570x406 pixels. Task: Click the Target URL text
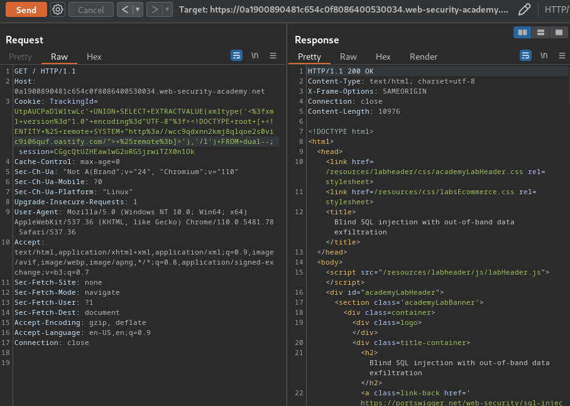pyautogui.click(x=344, y=9)
